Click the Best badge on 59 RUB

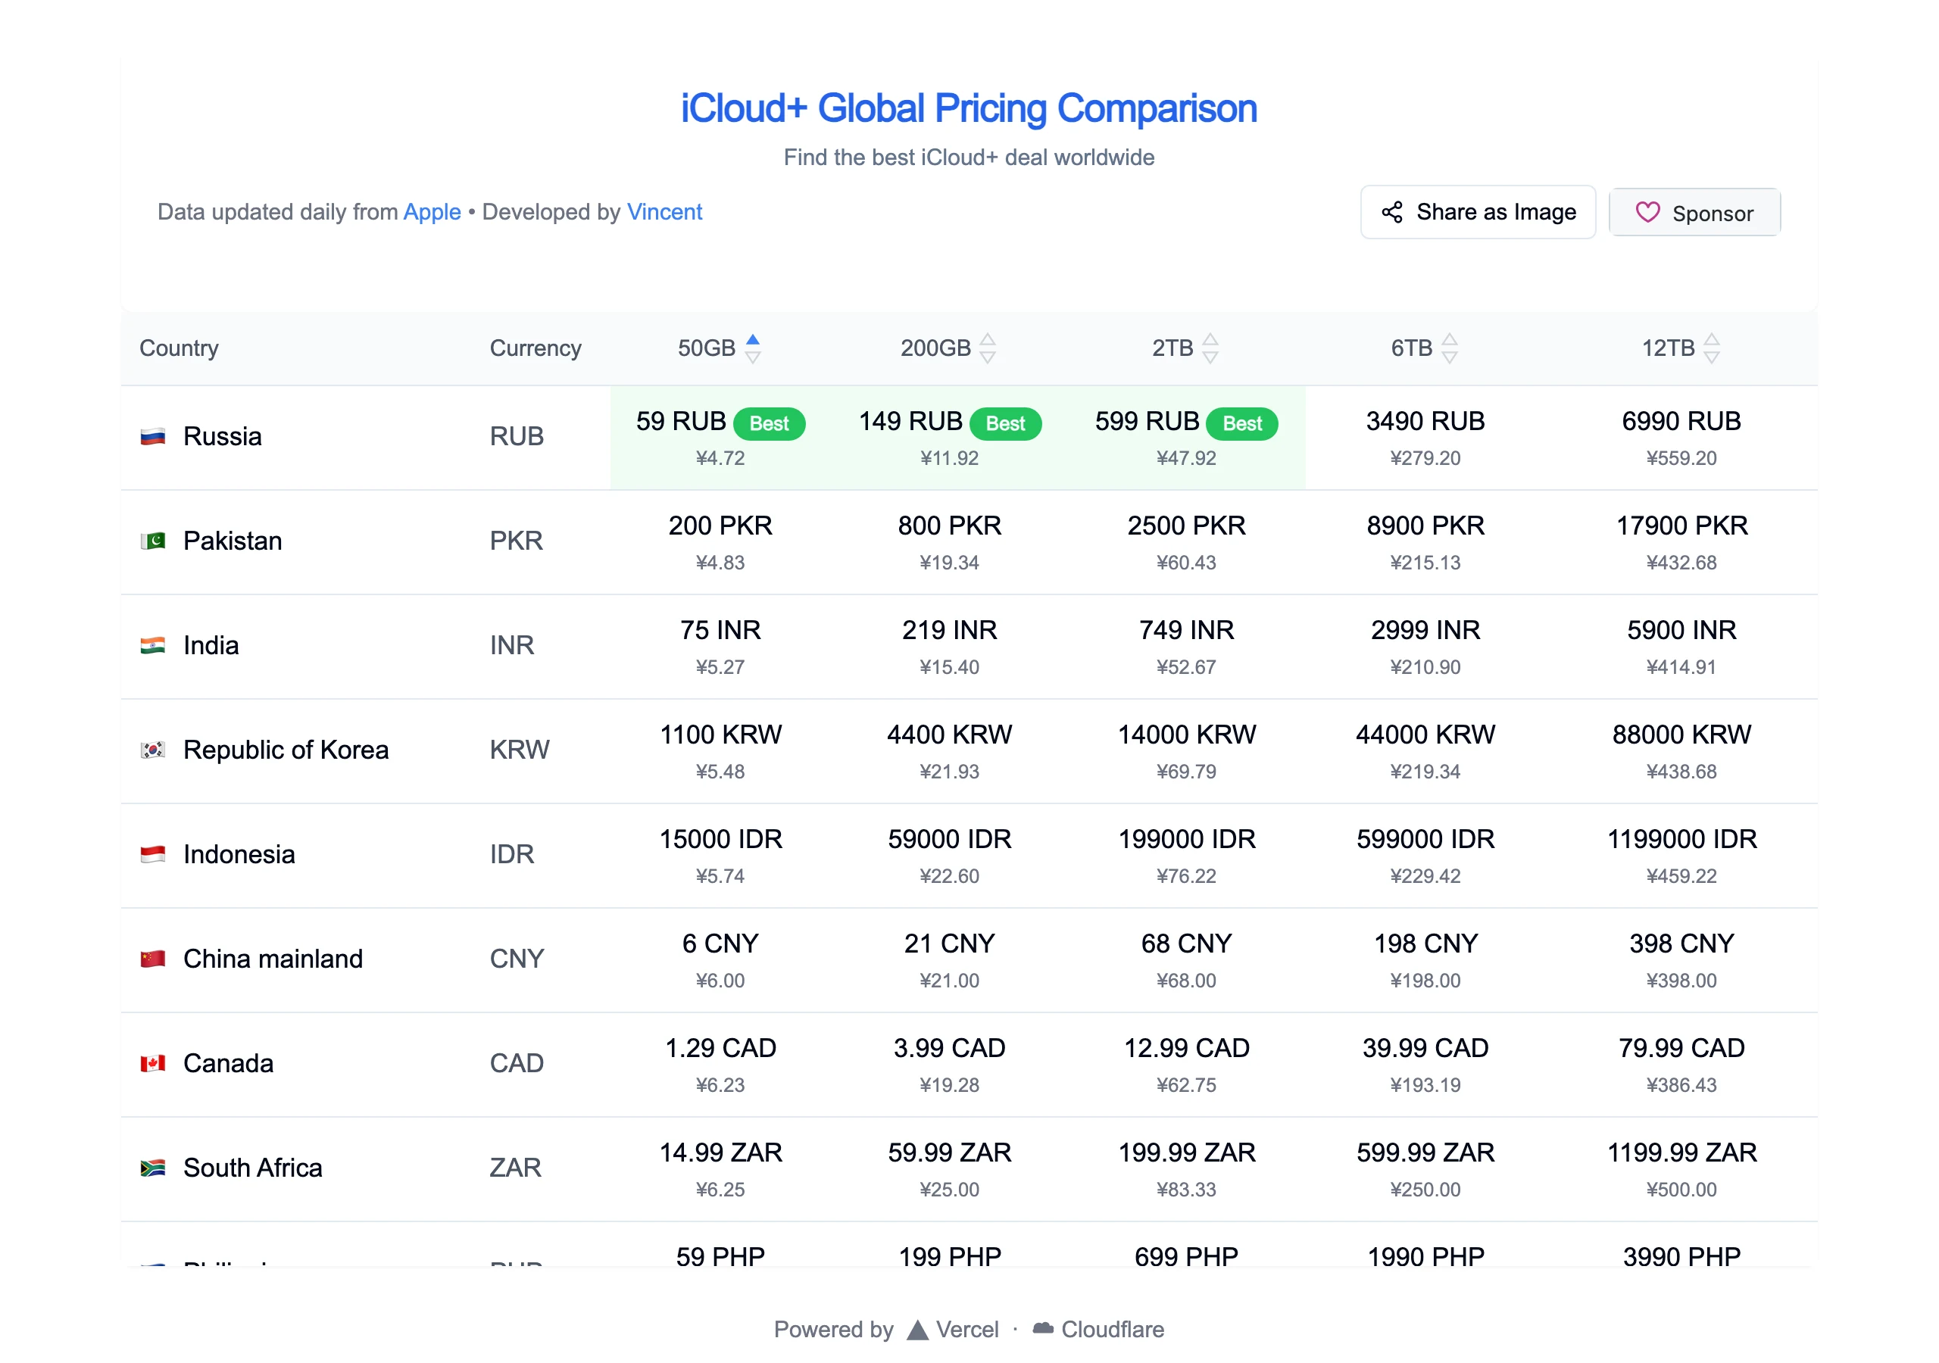770,423
